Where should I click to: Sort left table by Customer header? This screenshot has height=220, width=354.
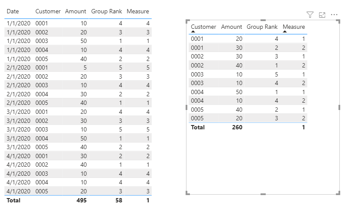(48, 11)
